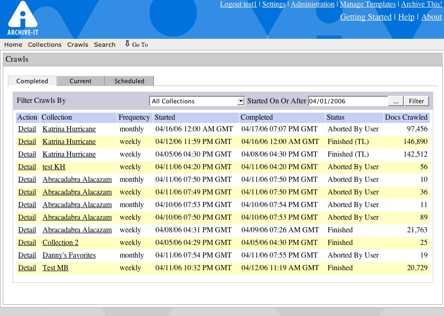444x316 pixels.
Task: Open Detail for the Test MB crawl
Action: [27, 268]
